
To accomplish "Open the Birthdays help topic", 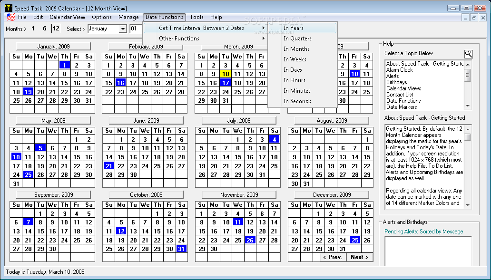I will 396,82.
